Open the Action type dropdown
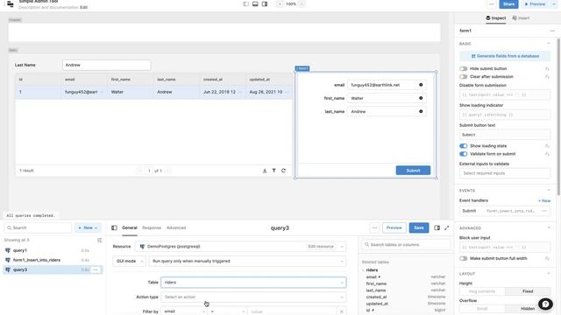The image size is (561, 315). click(x=253, y=297)
